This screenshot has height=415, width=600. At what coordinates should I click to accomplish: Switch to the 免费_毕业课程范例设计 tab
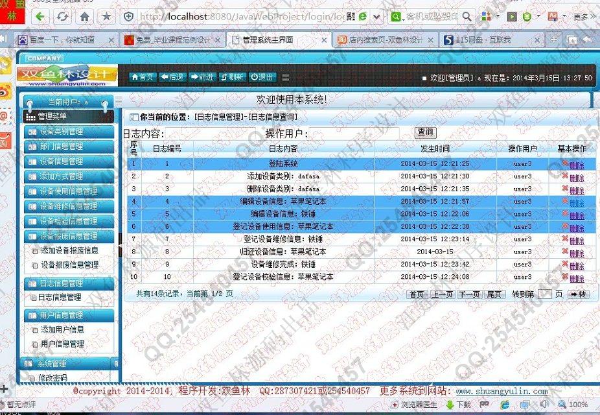[172, 40]
